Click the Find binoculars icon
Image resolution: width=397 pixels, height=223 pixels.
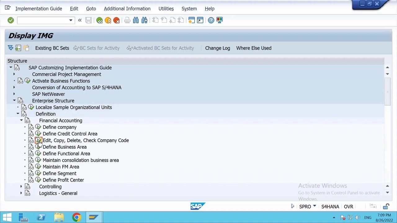[136, 20]
